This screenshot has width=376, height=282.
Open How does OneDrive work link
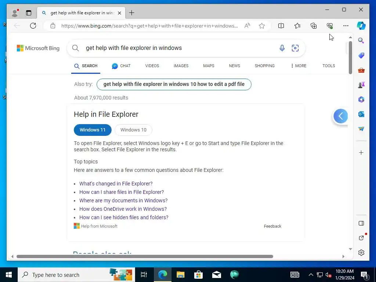click(x=123, y=209)
